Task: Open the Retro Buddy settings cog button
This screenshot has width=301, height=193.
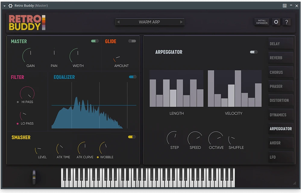Action: point(276,22)
